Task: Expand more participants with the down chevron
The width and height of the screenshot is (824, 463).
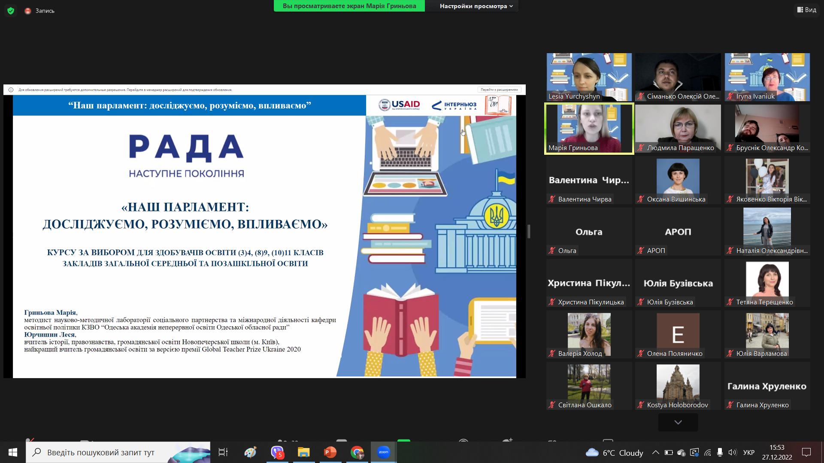Action: [678, 422]
